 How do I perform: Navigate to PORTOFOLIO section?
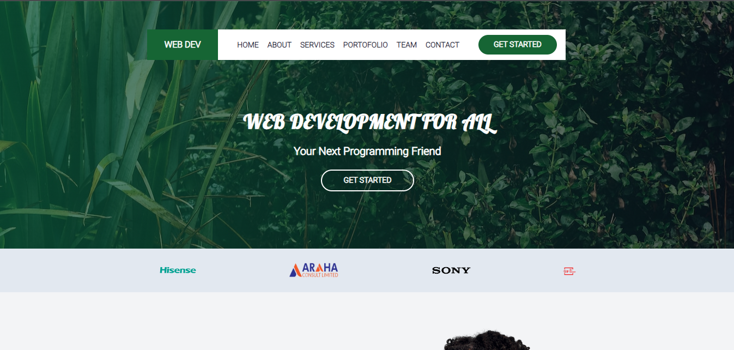click(x=365, y=45)
